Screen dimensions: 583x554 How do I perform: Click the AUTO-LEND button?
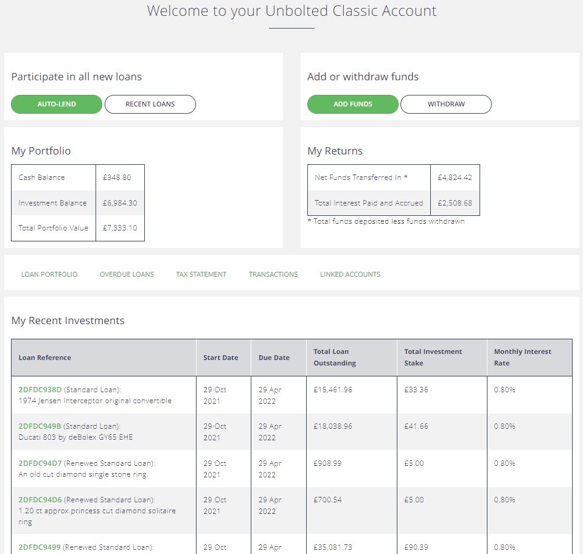(x=57, y=104)
